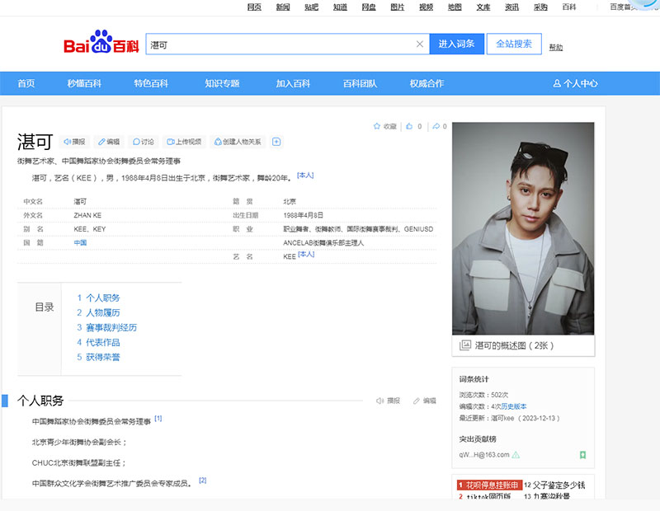Click the 全站搜索 button

[513, 45]
